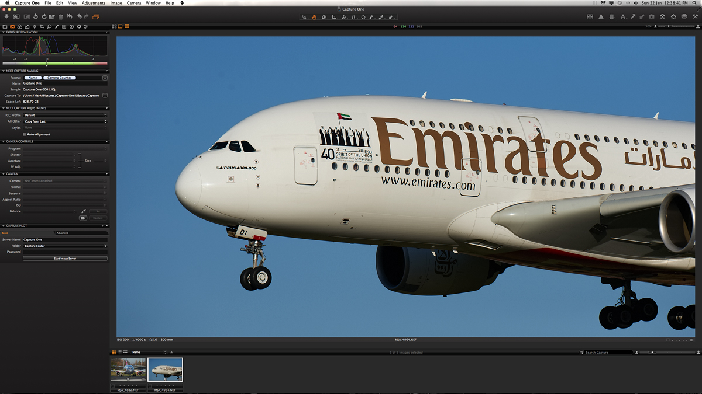This screenshot has width=702, height=394.
Task: Open the Metadata info tool tab
Action: pyautogui.click(x=71, y=26)
